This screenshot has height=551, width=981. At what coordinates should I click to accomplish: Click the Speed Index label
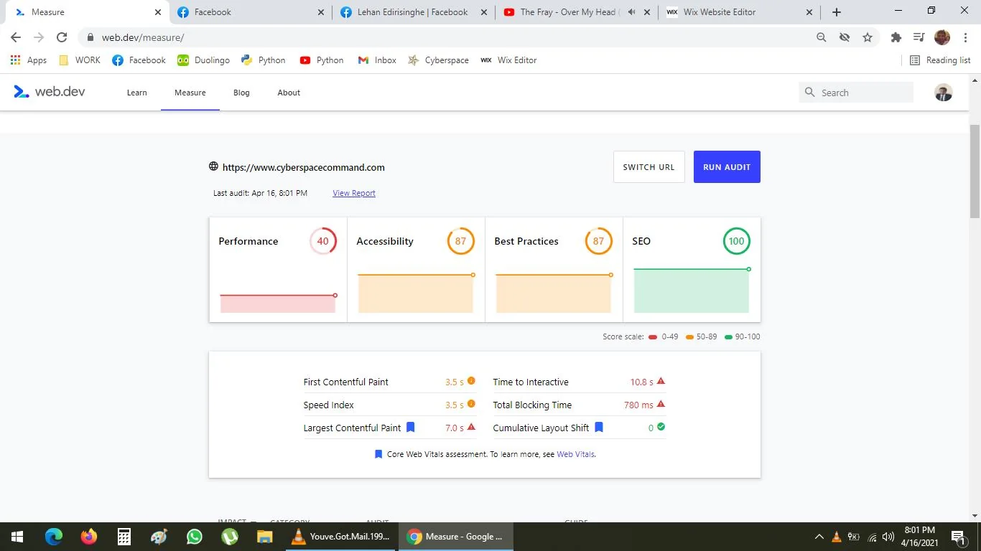328,405
